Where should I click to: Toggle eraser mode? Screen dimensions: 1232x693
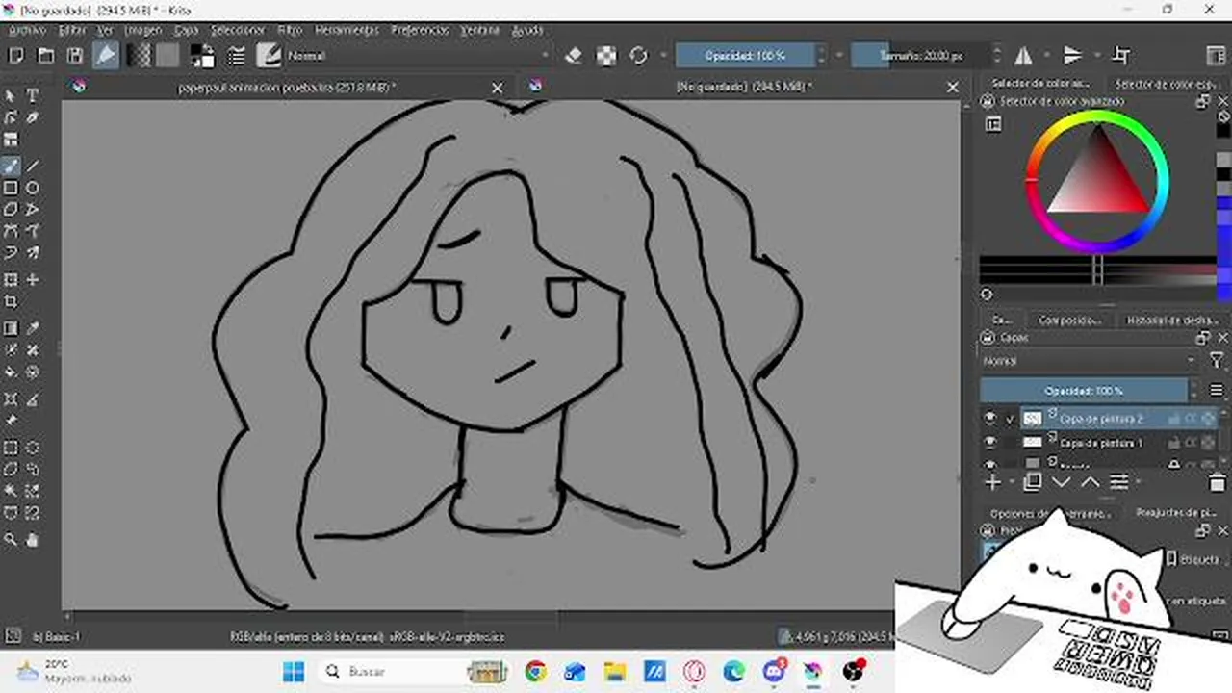tap(574, 56)
